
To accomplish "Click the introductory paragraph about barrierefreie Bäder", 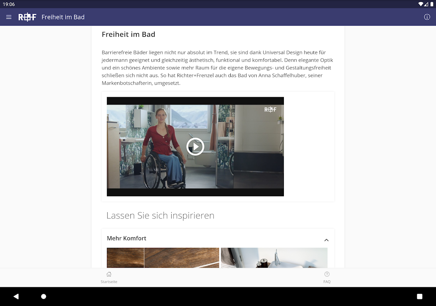I will tap(218, 68).
